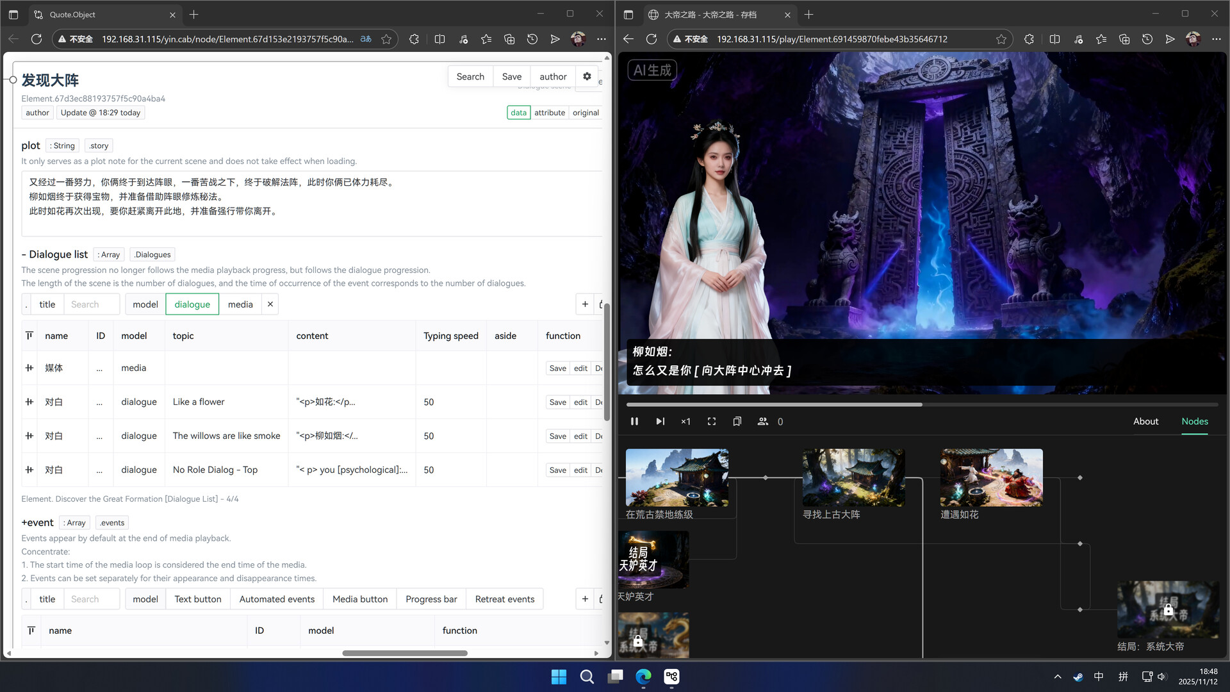1230x692 pixels.
Task: Save changes with the Save button
Action: [x=511, y=76]
